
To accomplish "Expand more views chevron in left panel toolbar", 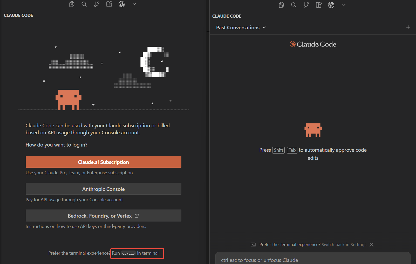I will (x=134, y=4).
